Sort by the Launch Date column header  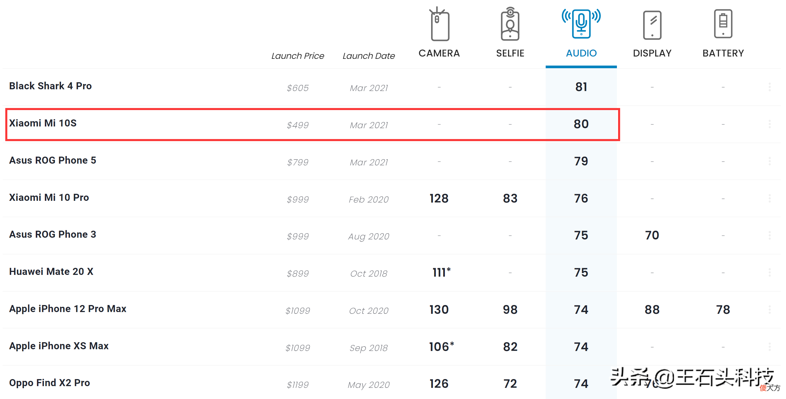click(x=369, y=56)
